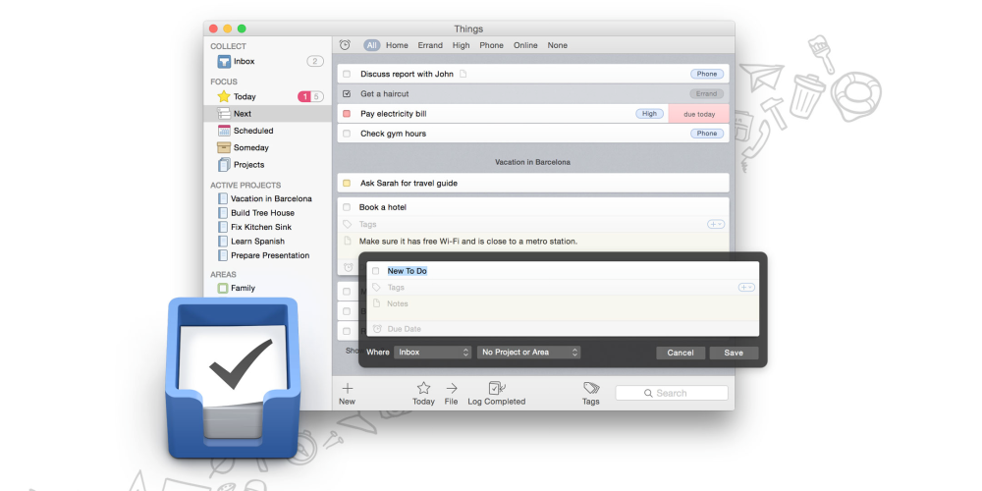
Task: Expand the tags add button in New To Do
Action: click(746, 288)
